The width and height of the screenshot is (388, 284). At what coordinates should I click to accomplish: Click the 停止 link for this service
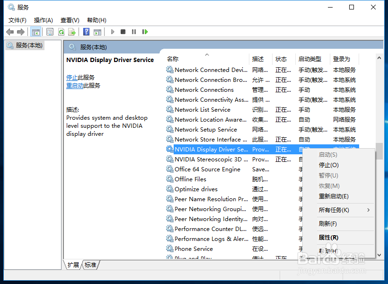(72, 78)
